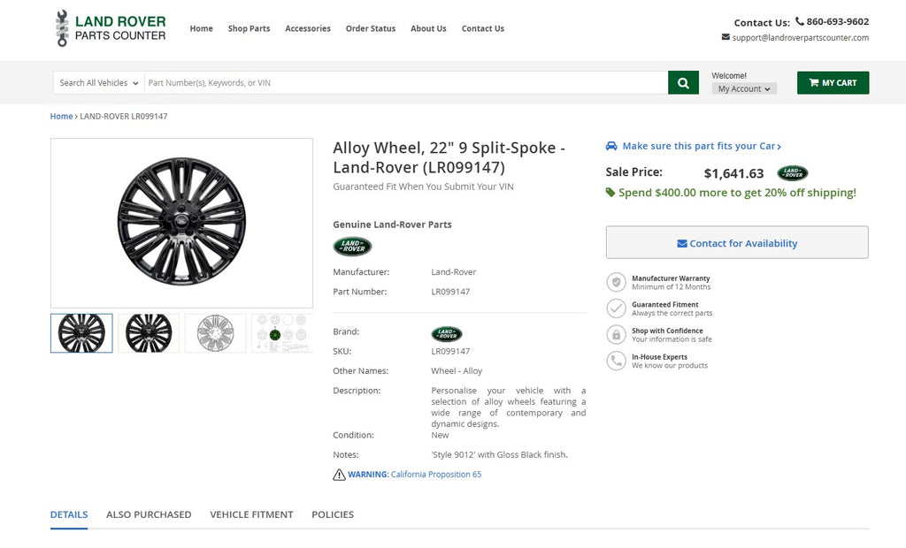Screen dimensions: 906x548
Task: Call the 860-693-9602 phone number link
Action: coord(838,21)
